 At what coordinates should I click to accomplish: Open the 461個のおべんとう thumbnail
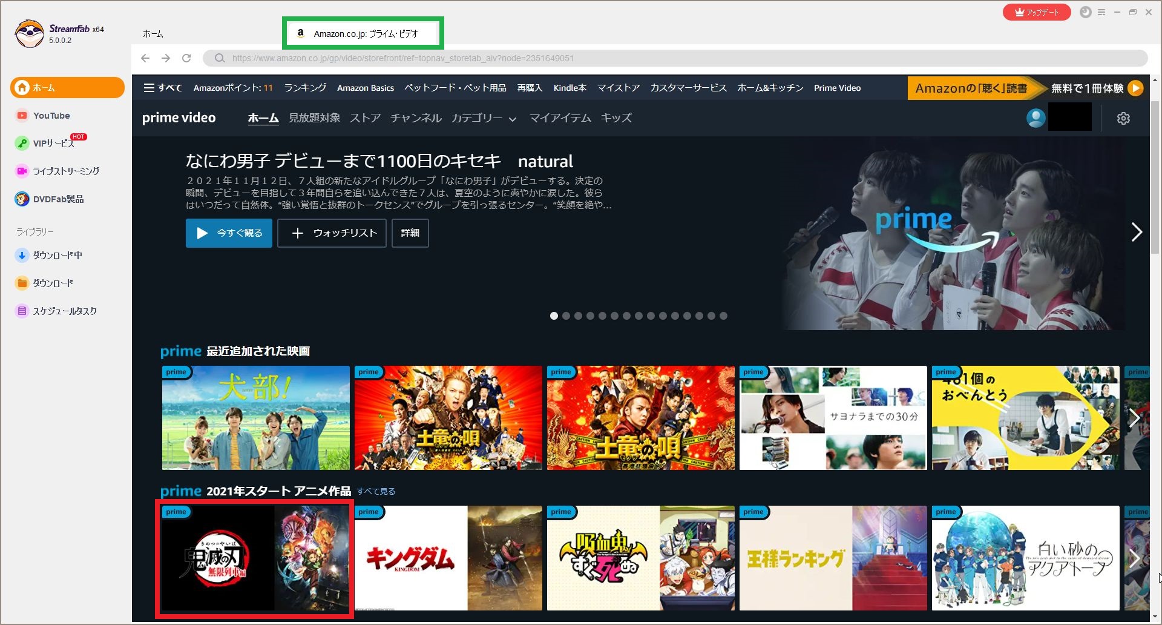click(1026, 418)
